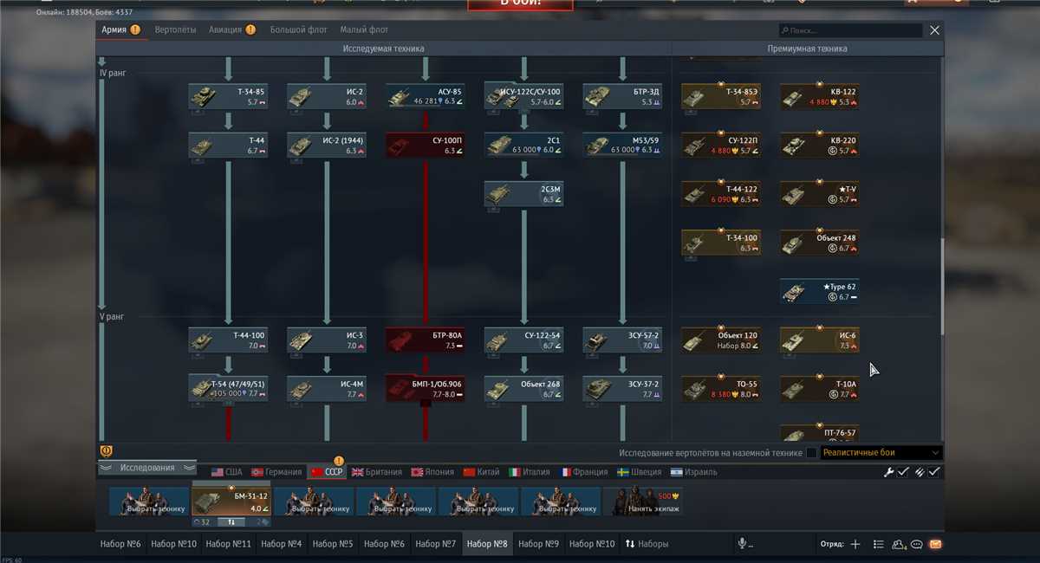Select the Германия nation tab

tap(277, 472)
